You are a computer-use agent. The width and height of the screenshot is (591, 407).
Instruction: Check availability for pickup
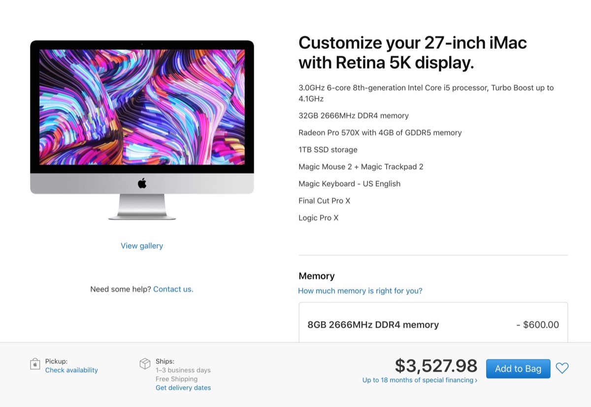click(x=71, y=370)
